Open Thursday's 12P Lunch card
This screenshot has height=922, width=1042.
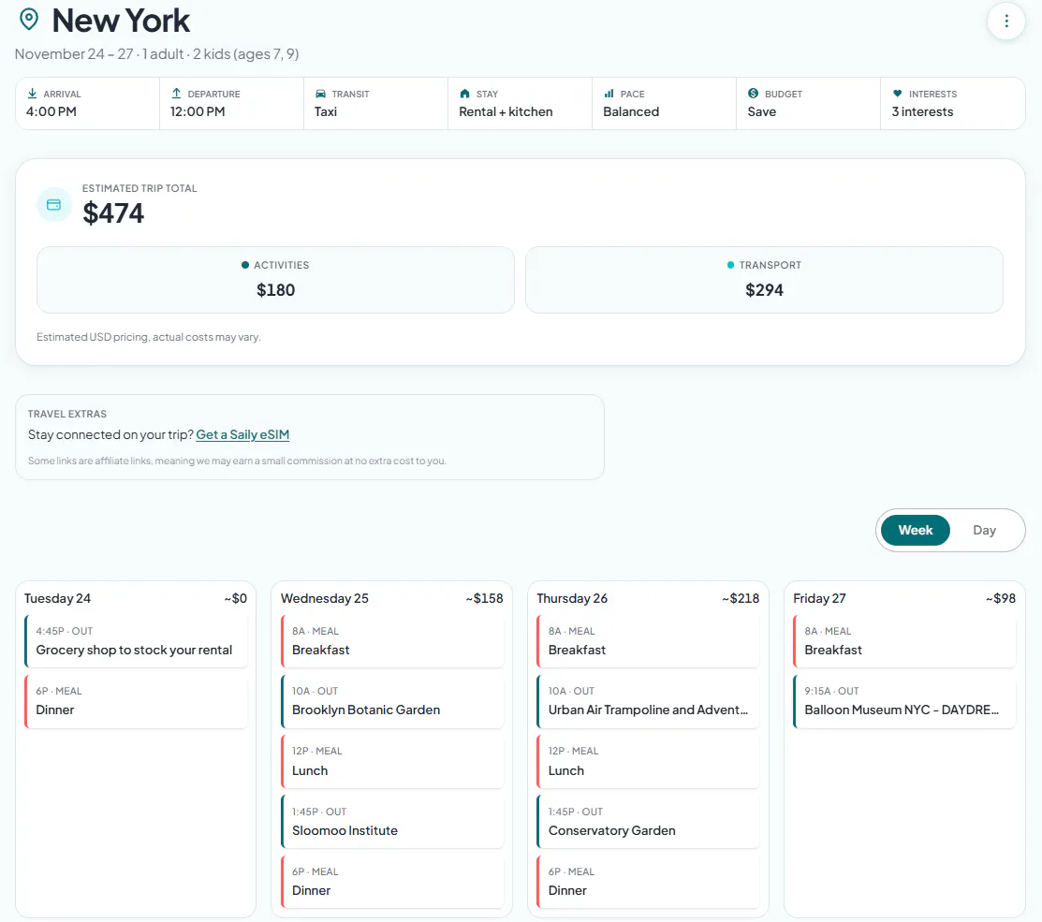coord(649,761)
